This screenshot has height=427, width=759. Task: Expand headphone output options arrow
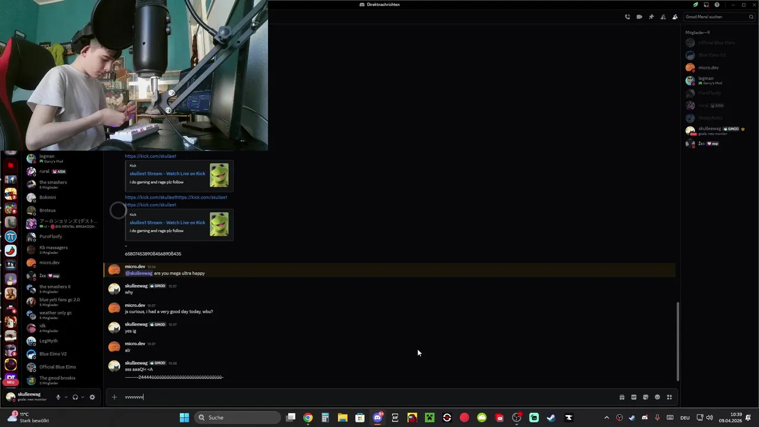82,397
